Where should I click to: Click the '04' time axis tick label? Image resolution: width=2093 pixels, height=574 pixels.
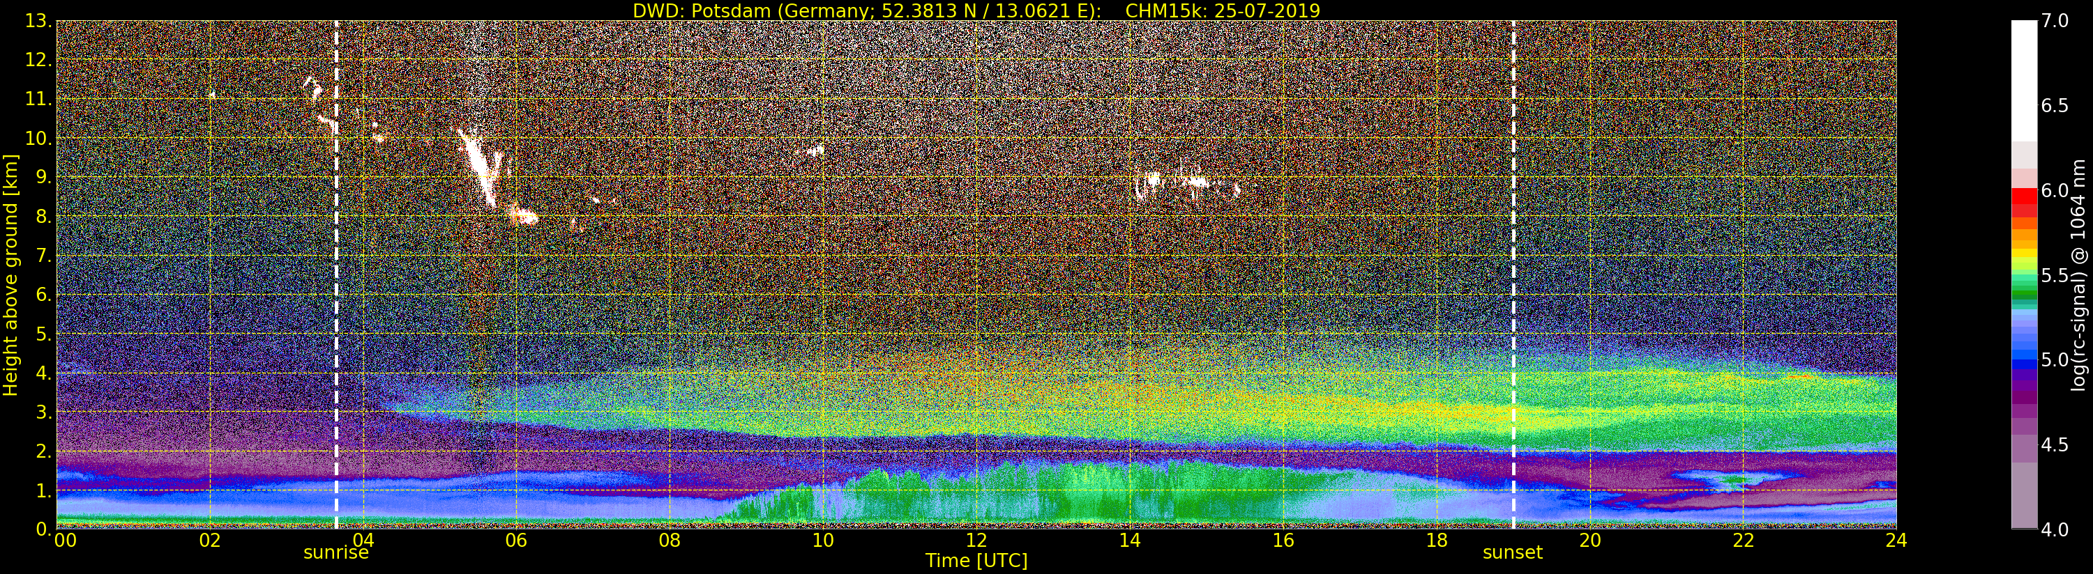(363, 540)
